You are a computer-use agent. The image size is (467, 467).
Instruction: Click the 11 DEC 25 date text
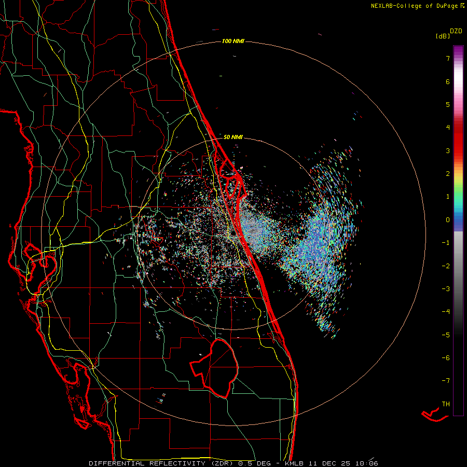click(331, 463)
